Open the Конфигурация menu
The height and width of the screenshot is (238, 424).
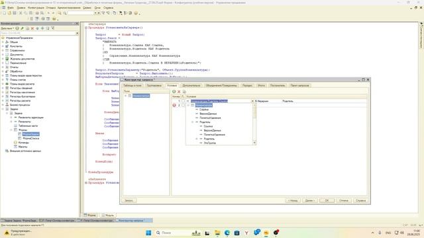(36, 8)
